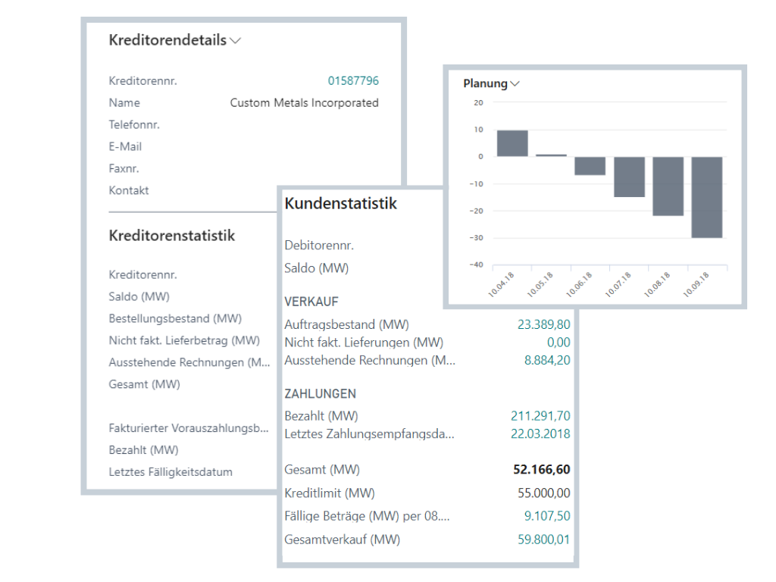
Task: Open creditor number 01587796 link
Action: click(353, 80)
